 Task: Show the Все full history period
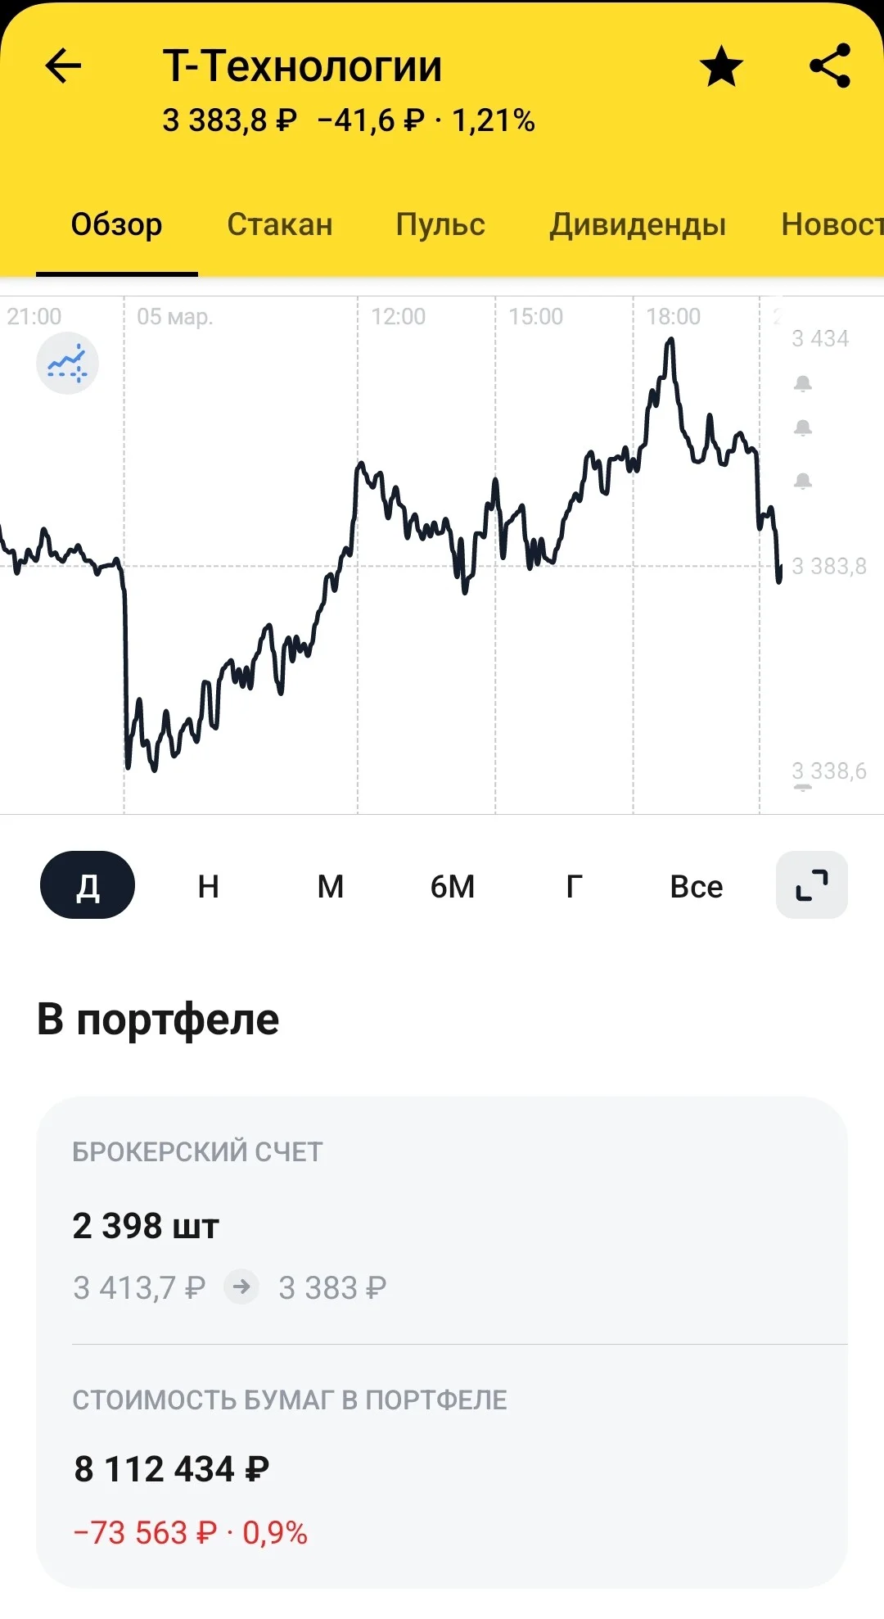click(x=697, y=886)
